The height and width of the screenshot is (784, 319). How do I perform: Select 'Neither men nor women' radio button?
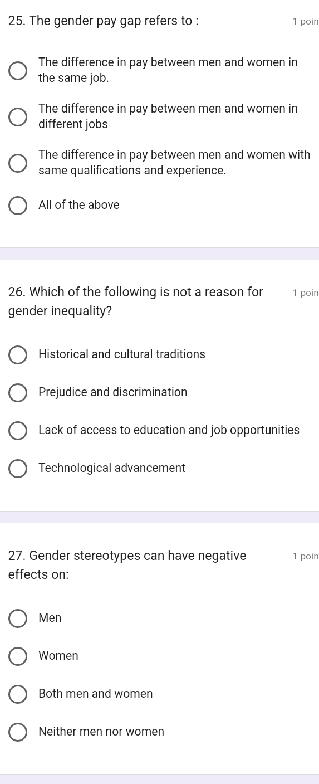(18, 732)
